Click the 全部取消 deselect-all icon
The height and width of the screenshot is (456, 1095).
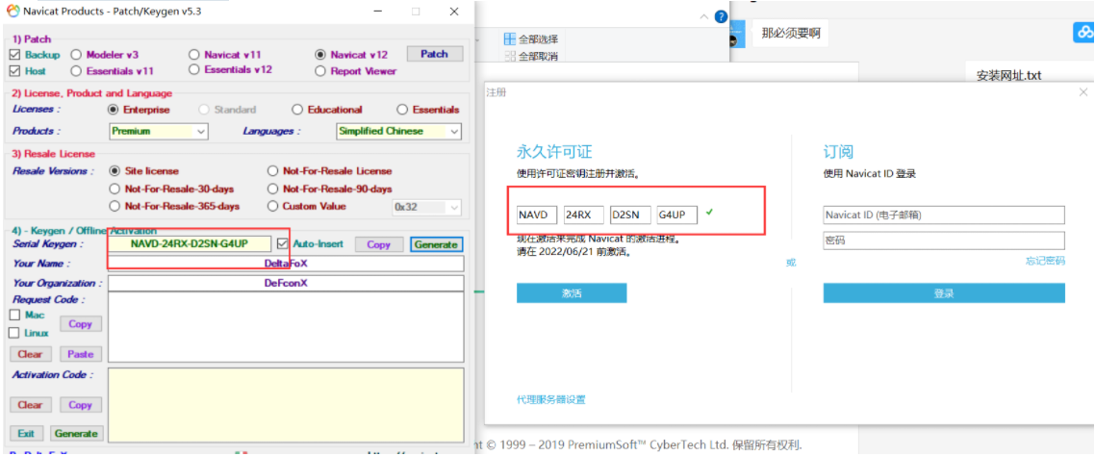coord(509,57)
